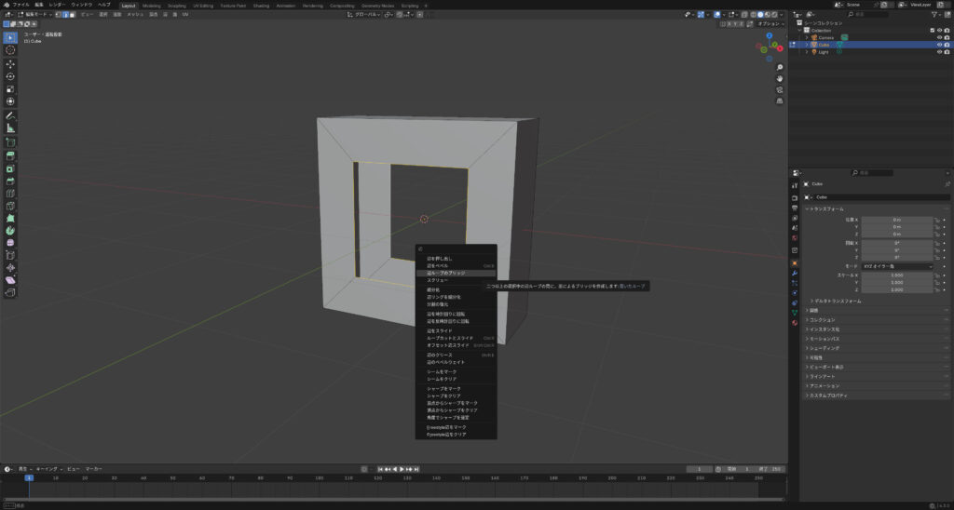Disable Cube in renders via camera icon

947,45
